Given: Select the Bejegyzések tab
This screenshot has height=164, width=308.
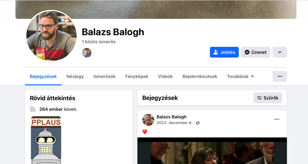Looking at the screenshot, I should pyautogui.click(x=43, y=76).
